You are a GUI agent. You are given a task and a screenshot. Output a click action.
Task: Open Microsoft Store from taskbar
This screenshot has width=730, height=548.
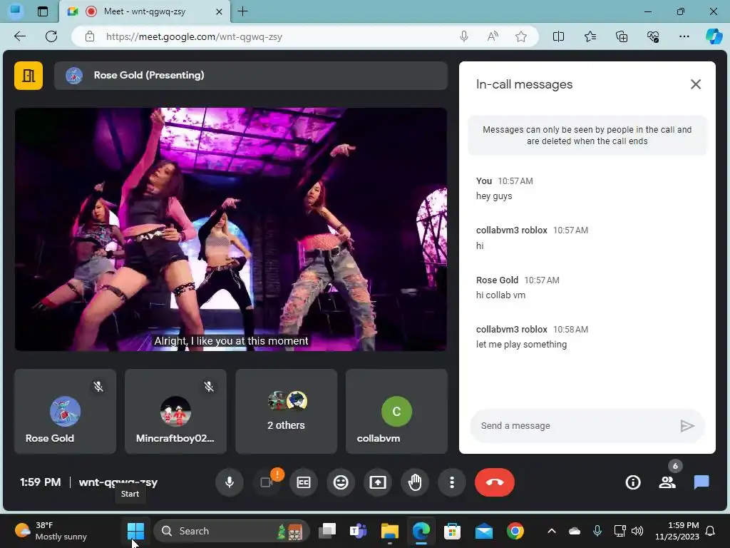[x=452, y=531]
